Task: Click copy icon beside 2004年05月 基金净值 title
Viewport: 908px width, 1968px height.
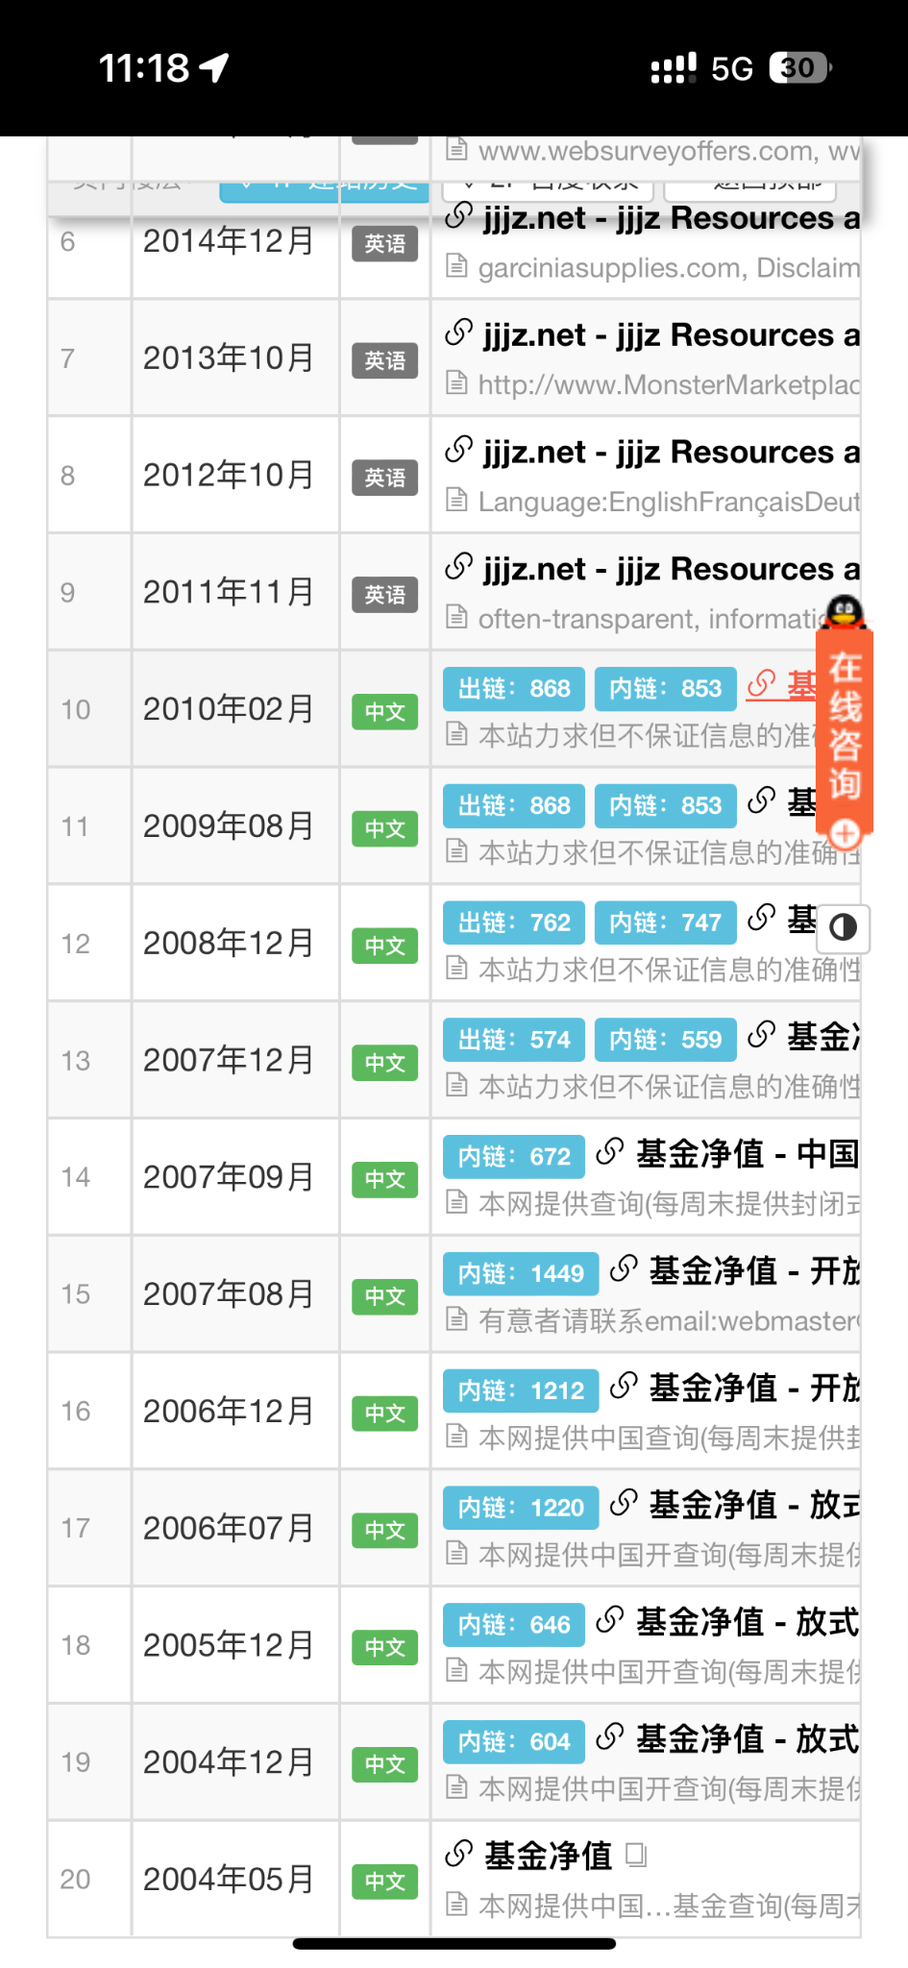Action: click(636, 1854)
